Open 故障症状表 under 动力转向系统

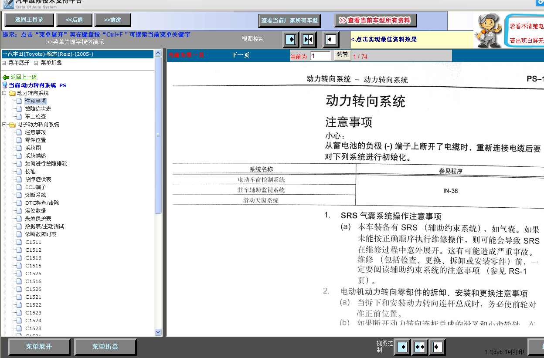coord(38,109)
